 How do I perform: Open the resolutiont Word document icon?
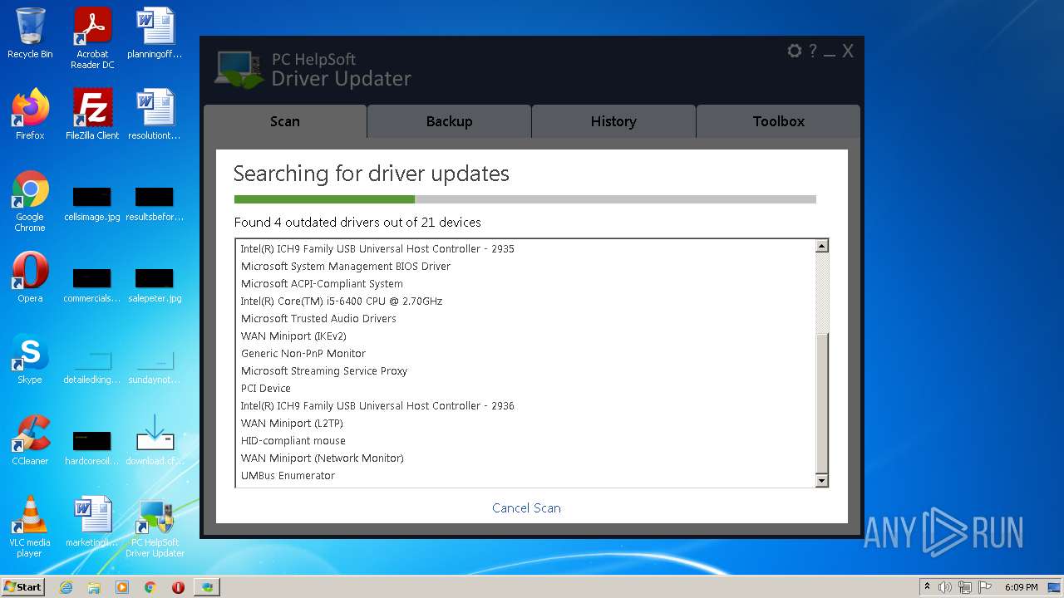pos(155,115)
